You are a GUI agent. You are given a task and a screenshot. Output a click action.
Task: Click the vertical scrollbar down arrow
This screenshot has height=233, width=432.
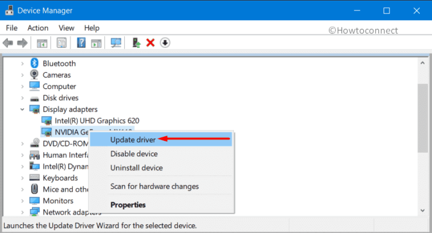pyautogui.click(x=422, y=211)
